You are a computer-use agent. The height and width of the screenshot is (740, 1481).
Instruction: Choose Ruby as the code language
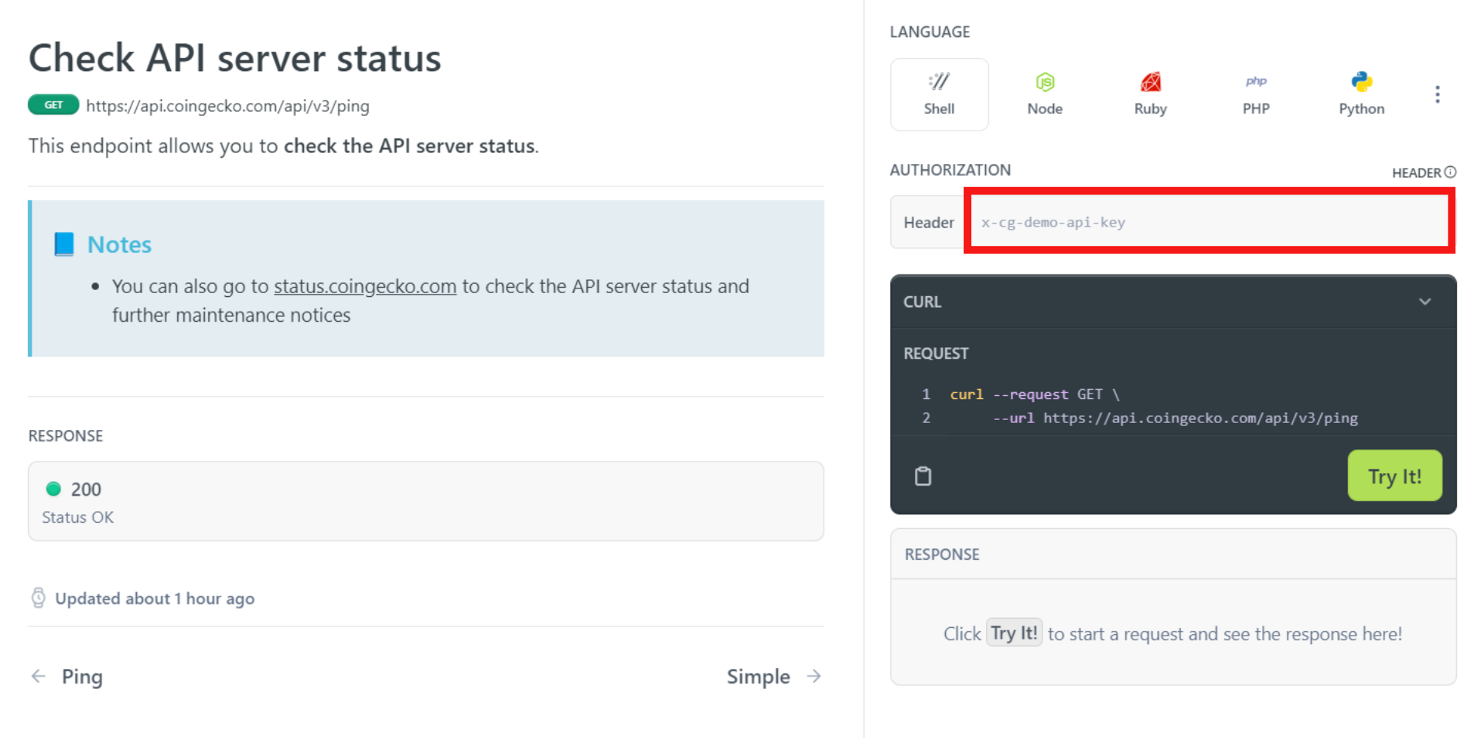pyautogui.click(x=1150, y=94)
